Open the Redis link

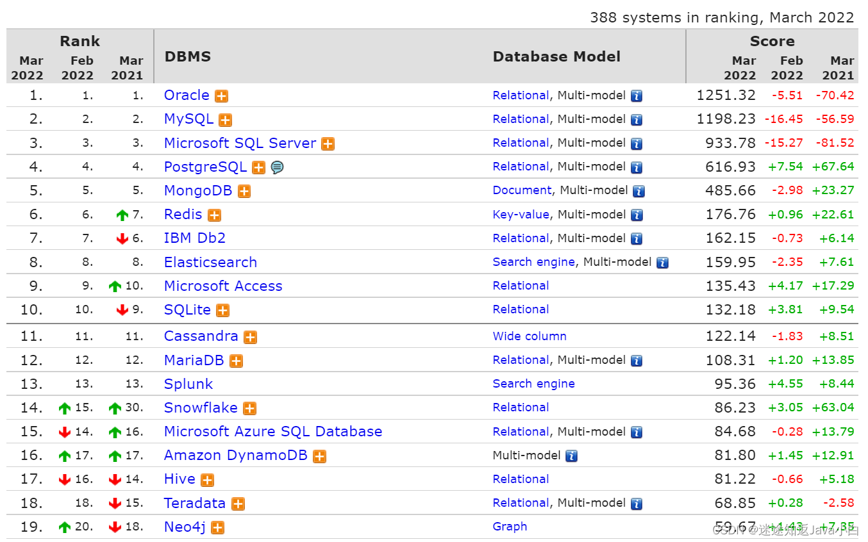tap(183, 214)
